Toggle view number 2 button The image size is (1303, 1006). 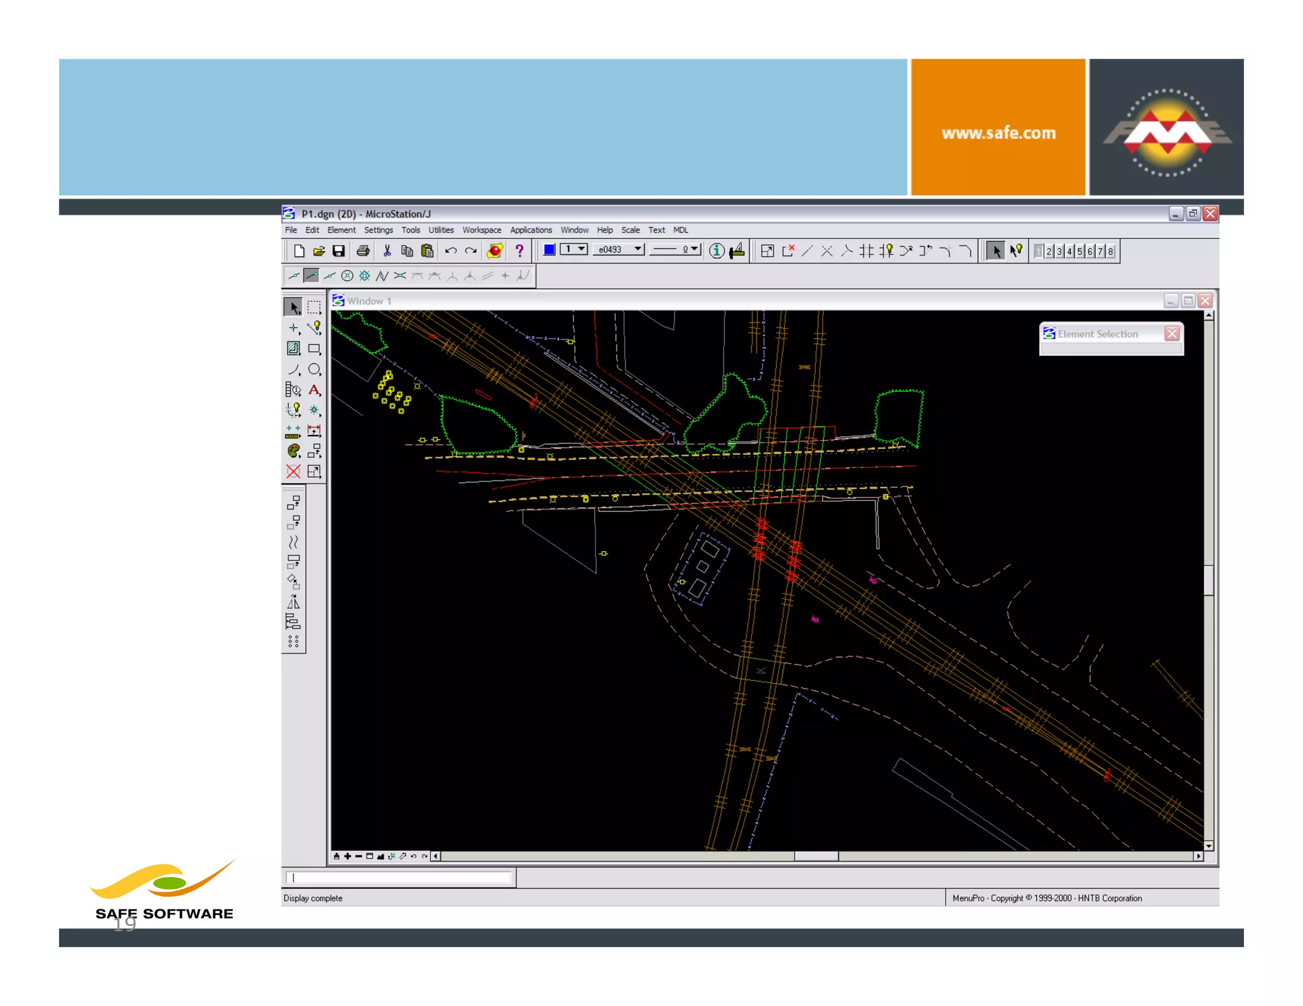pyautogui.click(x=1049, y=252)
